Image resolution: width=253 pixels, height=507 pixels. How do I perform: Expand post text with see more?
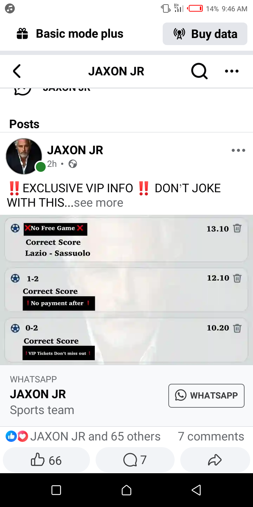pyautogui.click(x=99, y=203)
